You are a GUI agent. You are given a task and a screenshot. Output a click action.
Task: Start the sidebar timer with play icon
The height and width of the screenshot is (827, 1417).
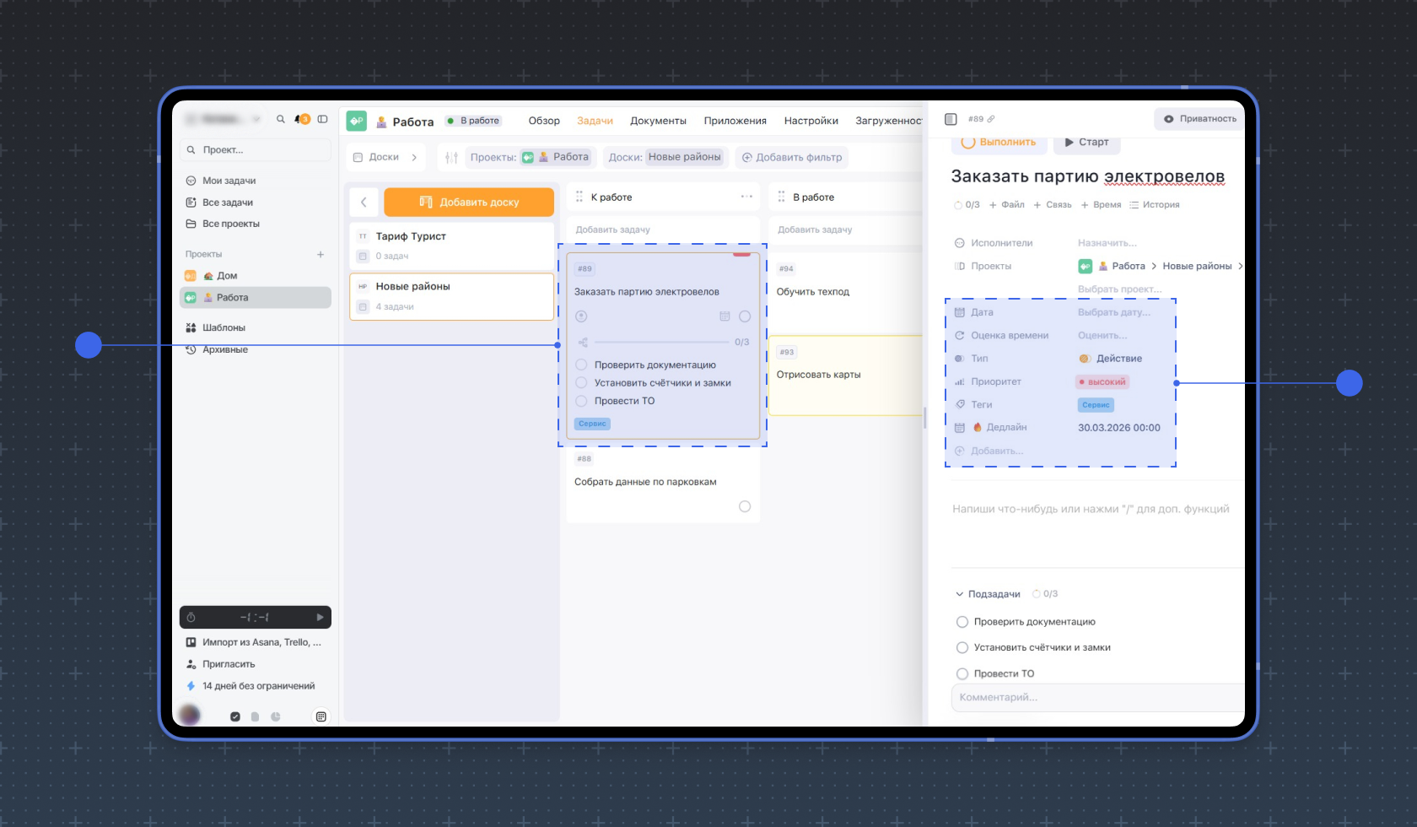[320, 618]
